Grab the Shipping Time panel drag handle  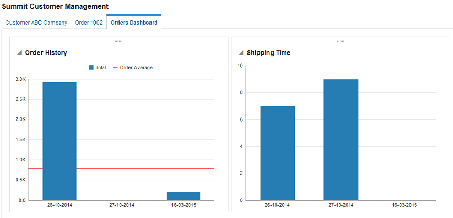(341, 41)
